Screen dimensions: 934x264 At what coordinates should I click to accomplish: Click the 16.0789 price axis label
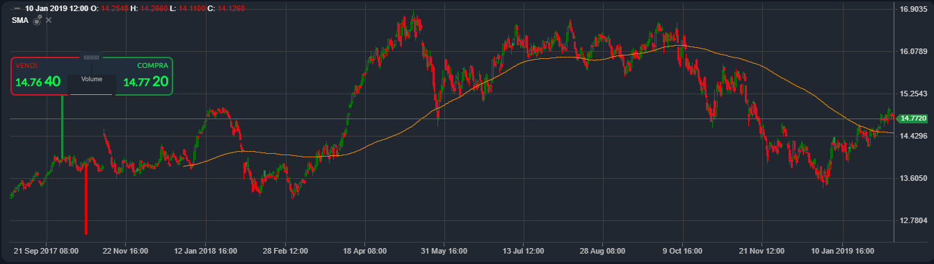tap(914, 51)
